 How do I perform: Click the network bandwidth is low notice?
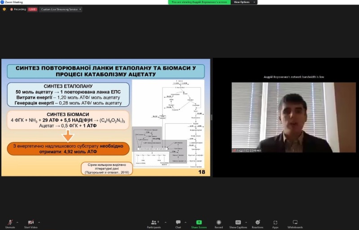pyautogui.click(x=294, y=77)
